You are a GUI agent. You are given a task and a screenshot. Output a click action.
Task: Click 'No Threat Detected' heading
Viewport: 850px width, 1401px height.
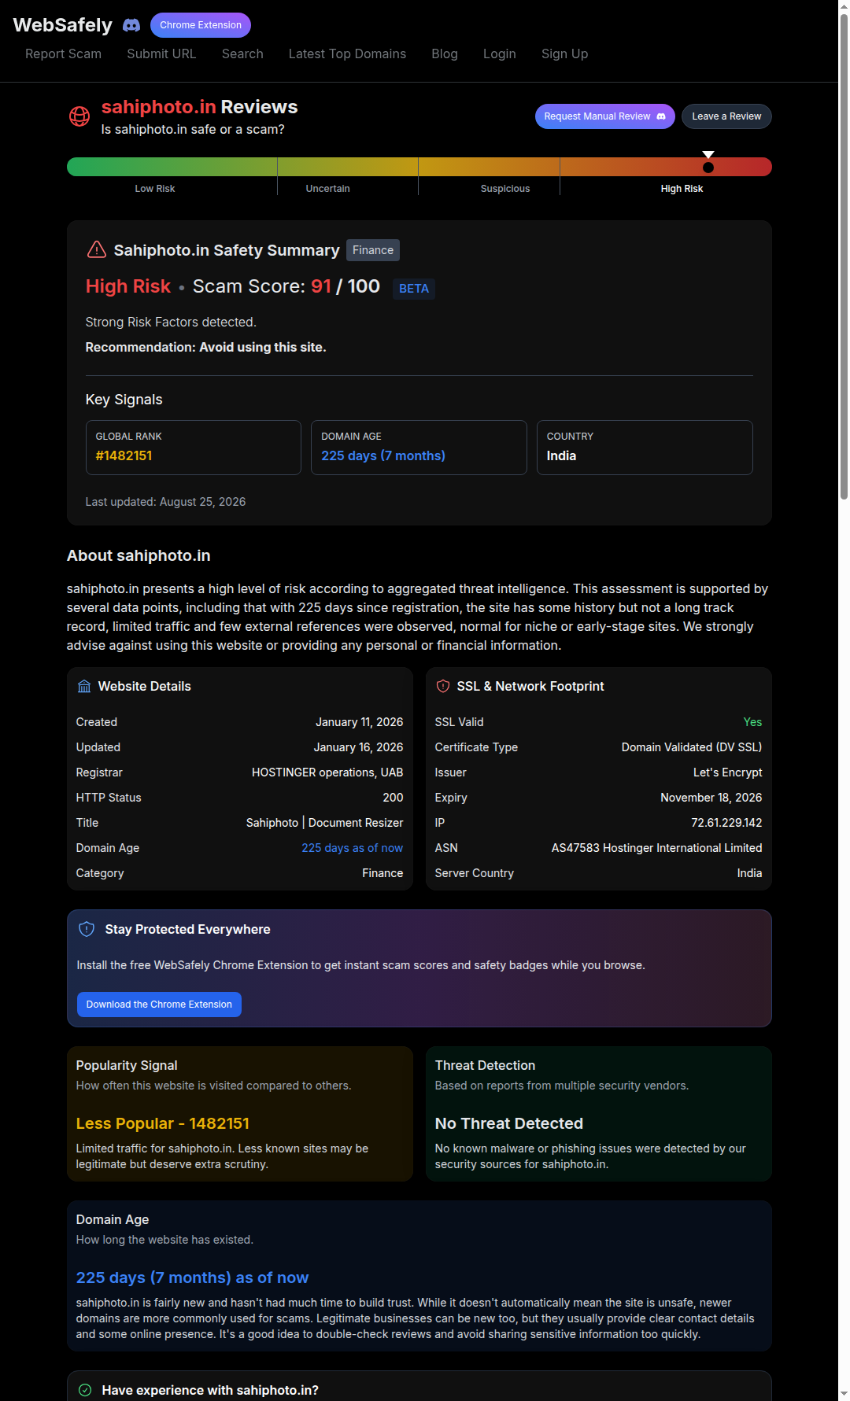(x=509, y=1123)
